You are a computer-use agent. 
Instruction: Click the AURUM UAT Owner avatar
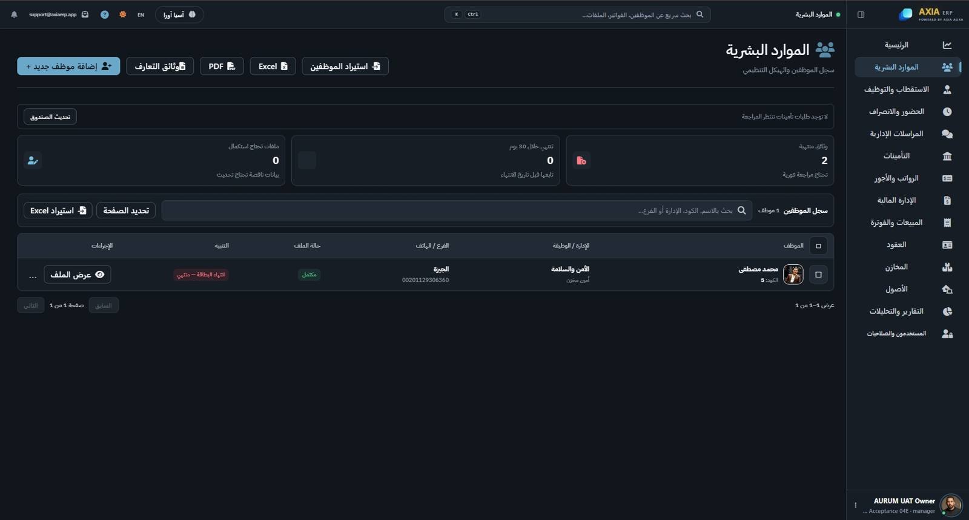click(951, 505)
